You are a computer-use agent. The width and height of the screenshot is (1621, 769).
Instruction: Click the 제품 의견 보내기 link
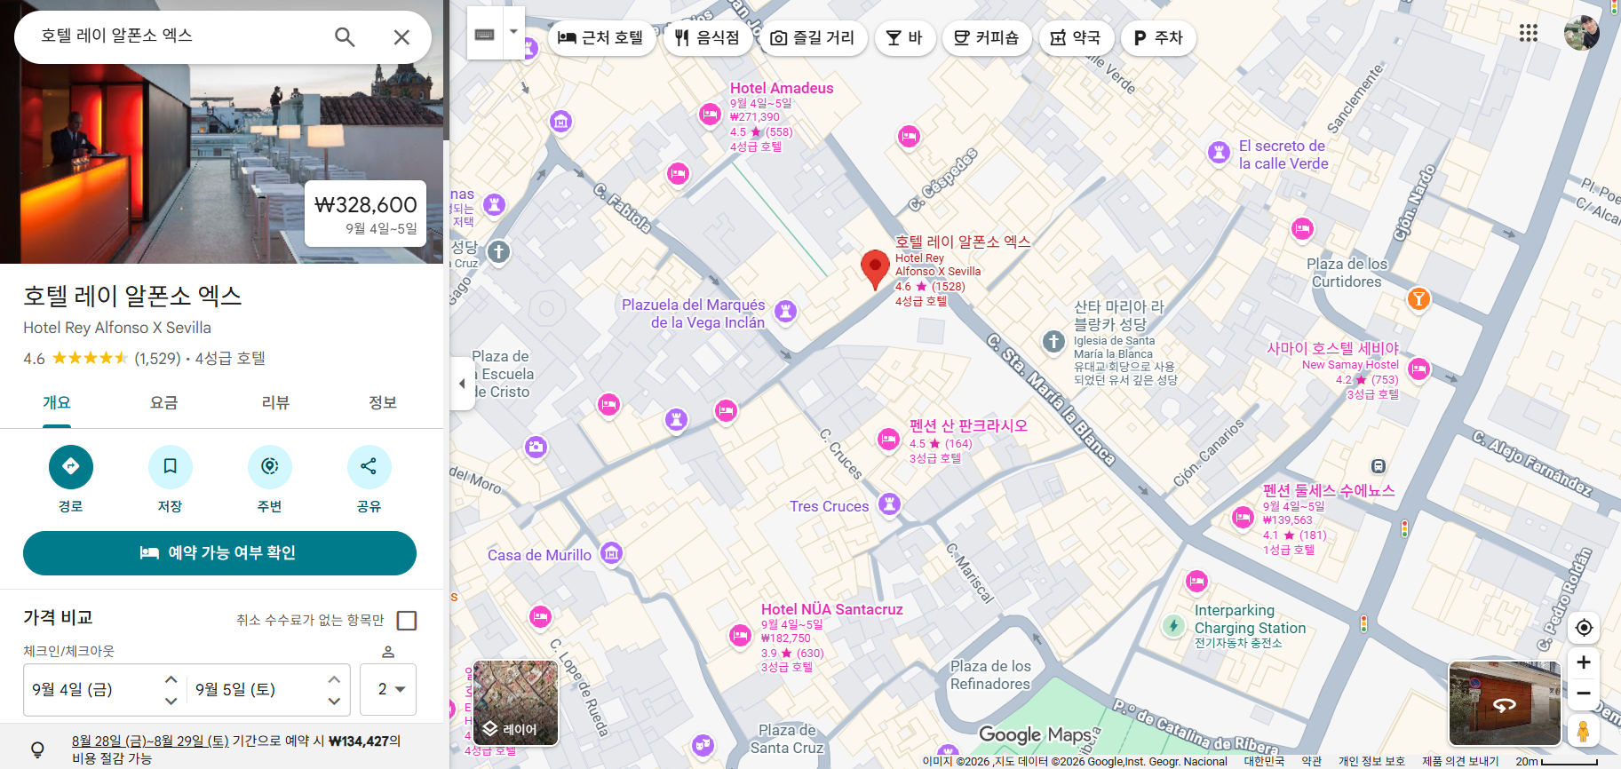point(1460,761)
